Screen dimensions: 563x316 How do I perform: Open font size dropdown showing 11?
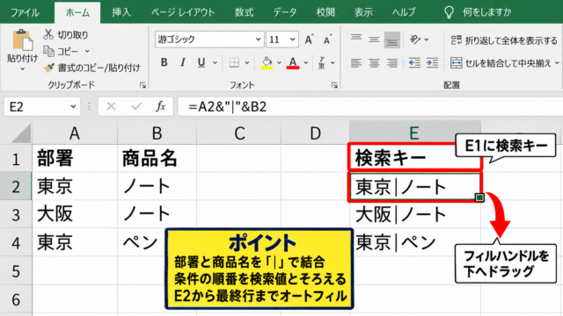tap(293, 39)
